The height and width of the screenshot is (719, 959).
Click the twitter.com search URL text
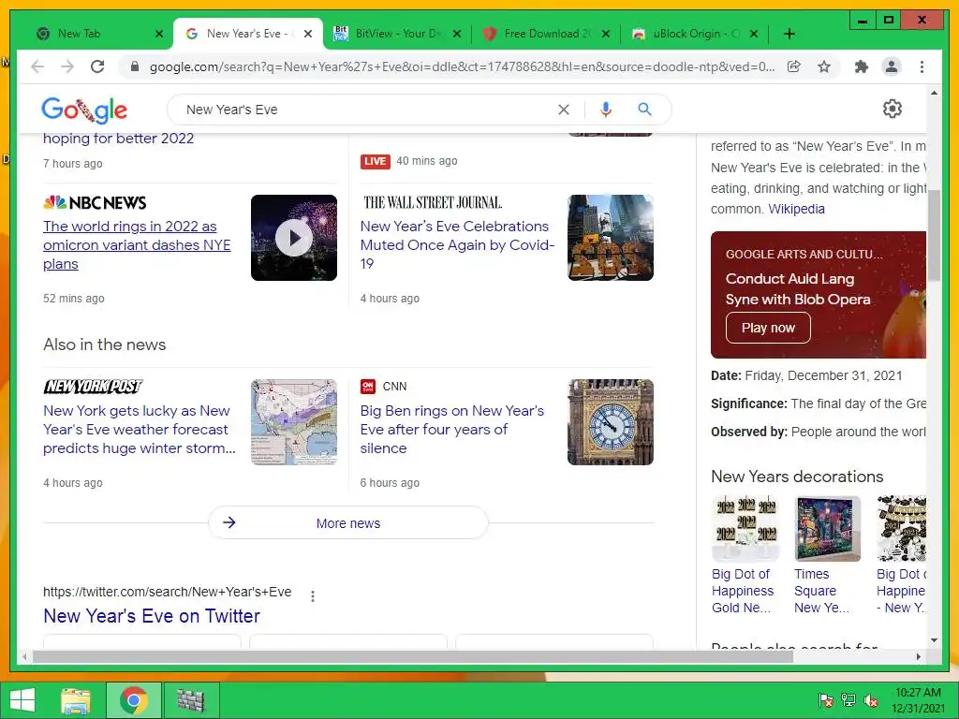[x=167, y=592]
